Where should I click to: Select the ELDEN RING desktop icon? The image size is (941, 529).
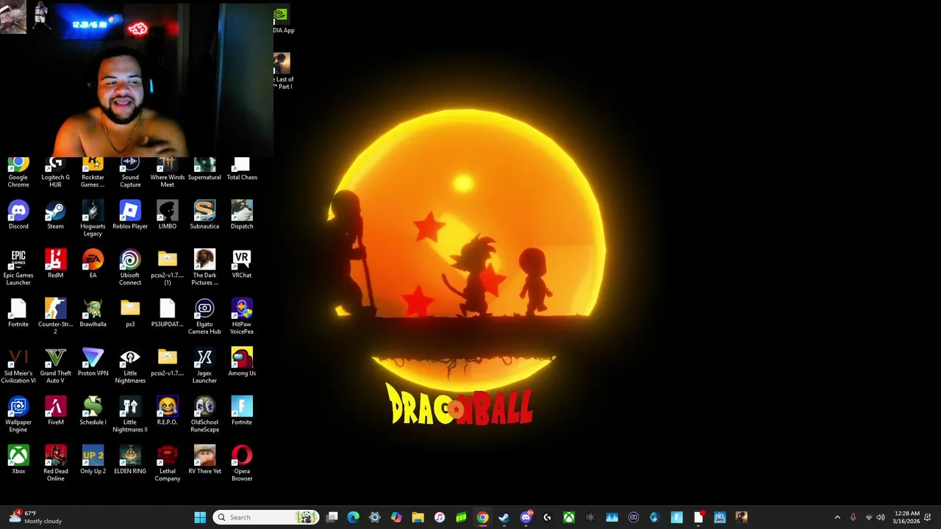pyautogui.click(x=130, y=460)
